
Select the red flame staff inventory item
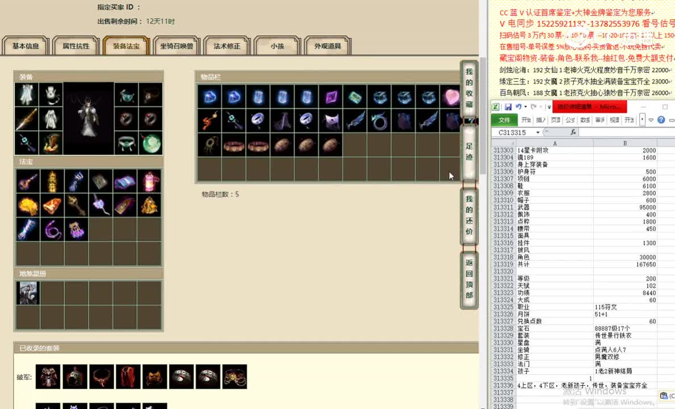click(x=210, y=121)
